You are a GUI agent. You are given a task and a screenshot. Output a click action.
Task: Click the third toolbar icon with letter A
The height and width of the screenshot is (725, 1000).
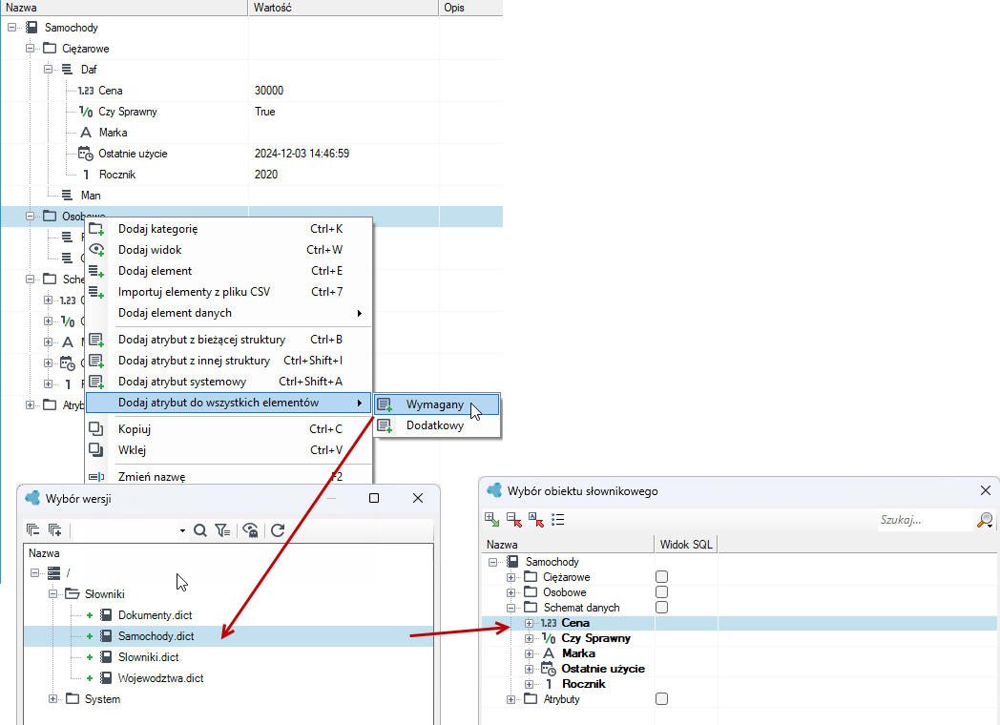[535, 520]
